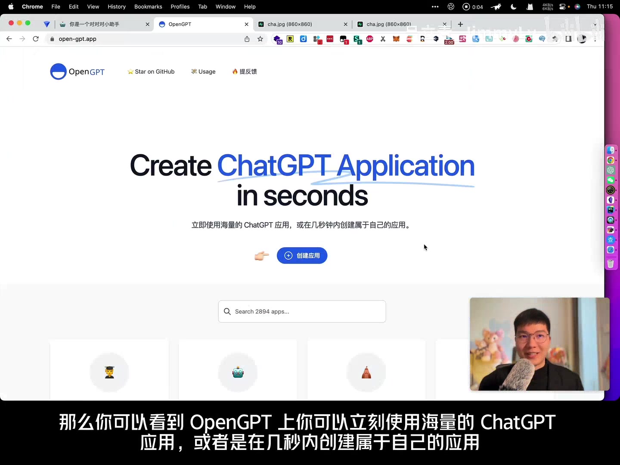Image resolution: width=620 pixels, height=465 pixels.
Task: Bookmark the page with the star icon
Action: click(x=260, y=39)
